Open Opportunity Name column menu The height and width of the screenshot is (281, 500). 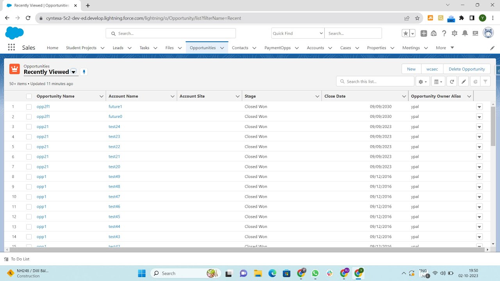point(102,96)
